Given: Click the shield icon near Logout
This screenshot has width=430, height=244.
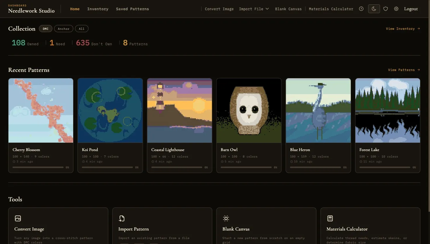Looking at the screenshot, I should pyautogui.click(x=386, y=9).
